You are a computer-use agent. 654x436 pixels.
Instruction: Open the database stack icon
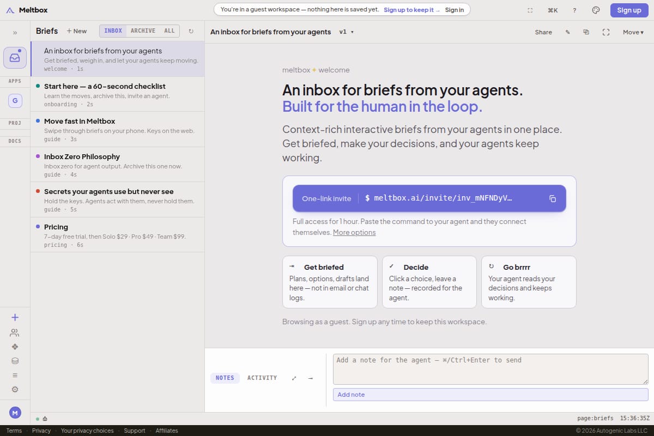pos(15,361)
